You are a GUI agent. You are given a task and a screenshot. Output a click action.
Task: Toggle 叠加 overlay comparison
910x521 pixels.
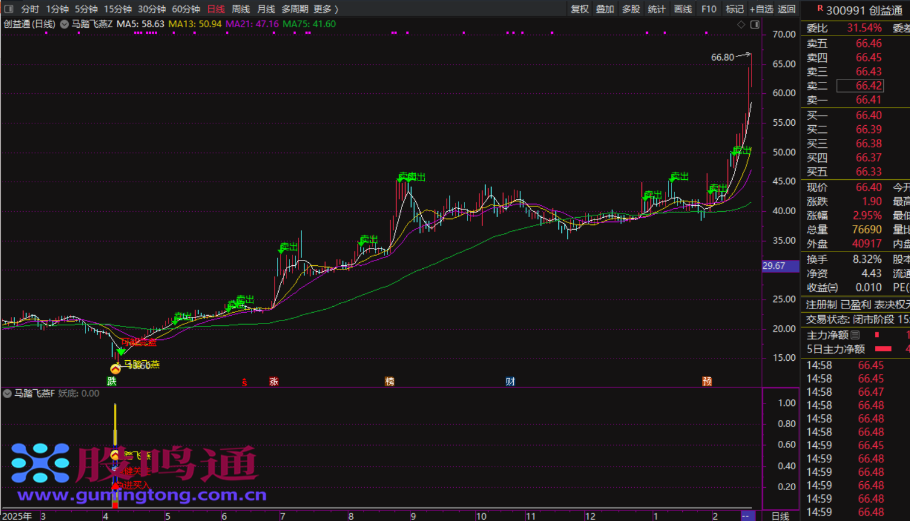point(605,9)
